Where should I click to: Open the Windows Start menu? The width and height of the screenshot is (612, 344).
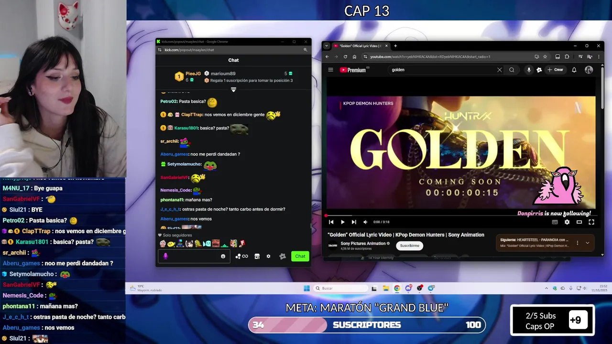tap(306, 288)
